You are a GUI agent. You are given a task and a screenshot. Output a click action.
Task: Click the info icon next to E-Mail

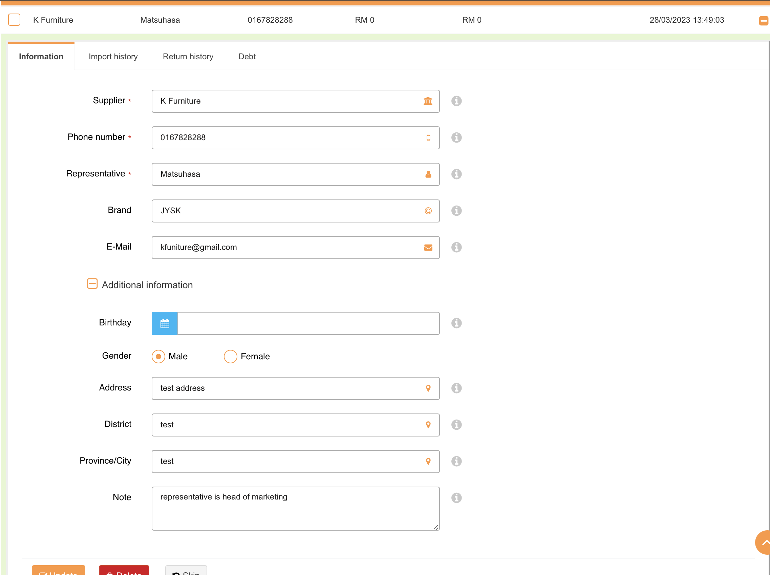(456, 247)
